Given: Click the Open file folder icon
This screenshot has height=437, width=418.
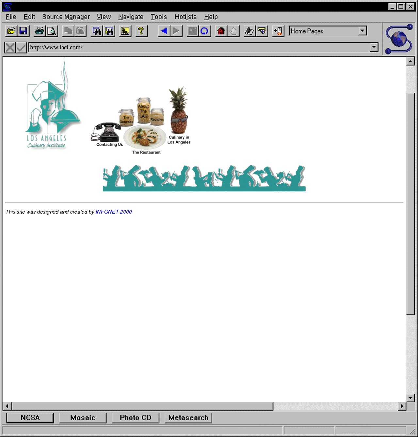Looking at the screenshot, I should [11, 31].
